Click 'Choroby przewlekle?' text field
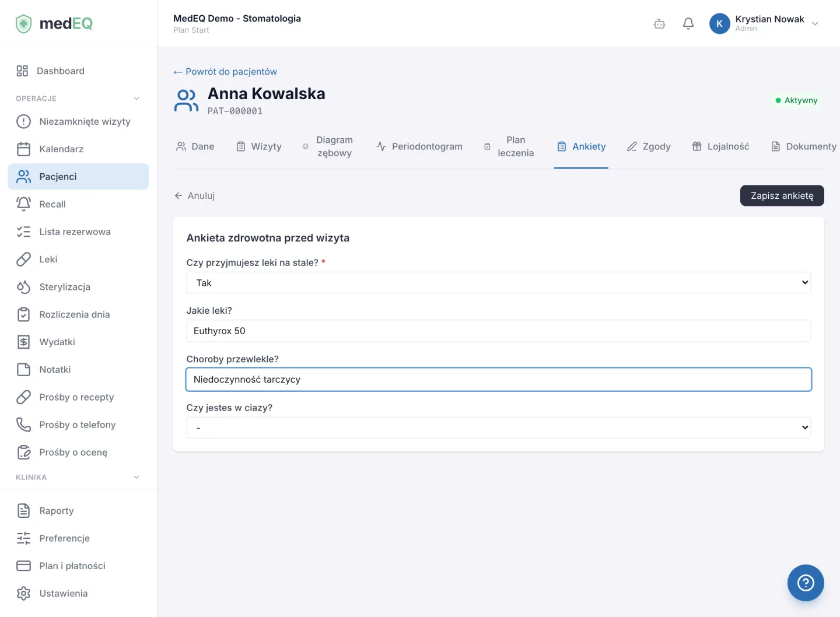Image resolution: width=840 pixels, height=617 pixels. (499, 380)
